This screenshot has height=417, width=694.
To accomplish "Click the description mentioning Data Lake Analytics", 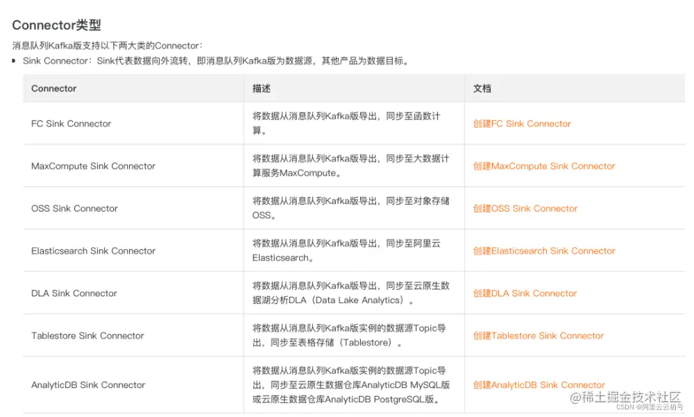I will click(350, 293).
